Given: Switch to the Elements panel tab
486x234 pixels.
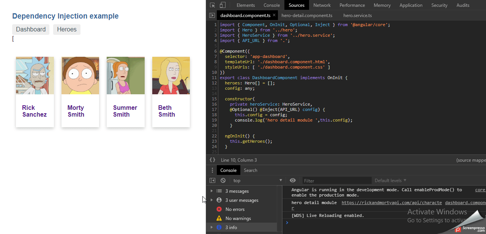Looking at the screenshot, I should click(x=246, y=5).
